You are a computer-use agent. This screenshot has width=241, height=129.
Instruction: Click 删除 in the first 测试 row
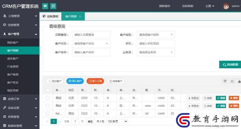[234, 98]
